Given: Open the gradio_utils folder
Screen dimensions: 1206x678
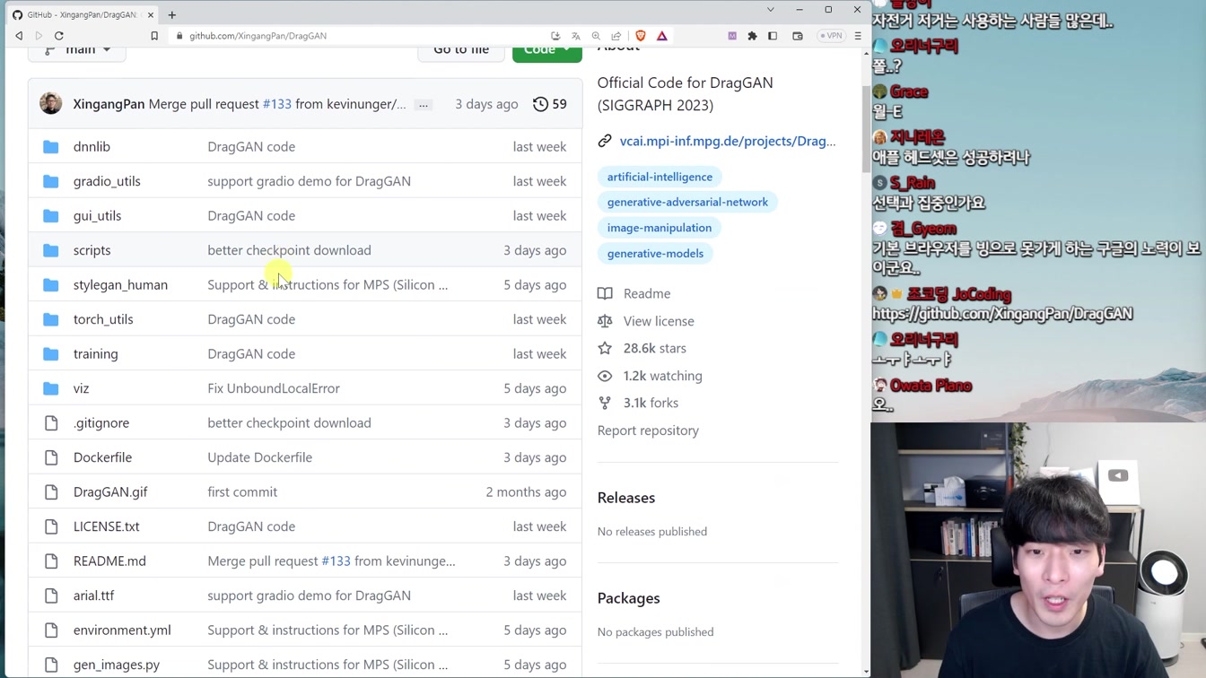Looking at the screenshot, I should pos(107,181).
